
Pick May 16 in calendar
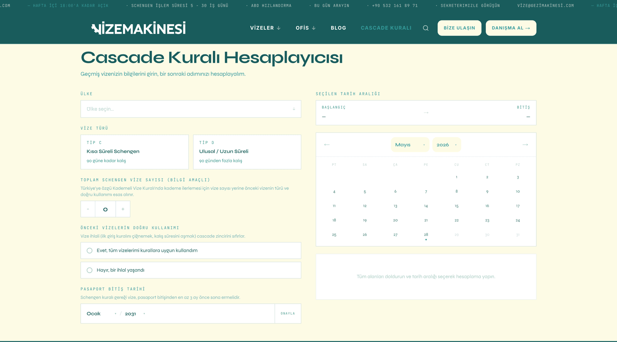487,206
